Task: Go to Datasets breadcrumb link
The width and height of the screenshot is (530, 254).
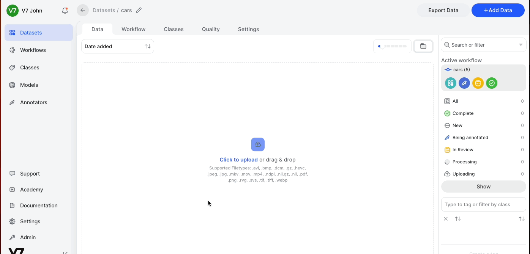Action: pos(104,10)
